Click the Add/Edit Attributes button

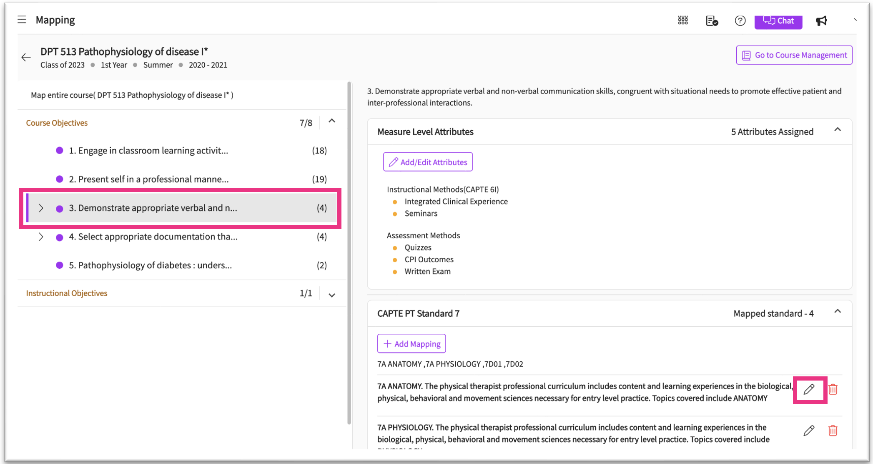pyautogui.click(x=428, y=162)
